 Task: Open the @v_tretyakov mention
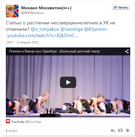tap(45, 29)
